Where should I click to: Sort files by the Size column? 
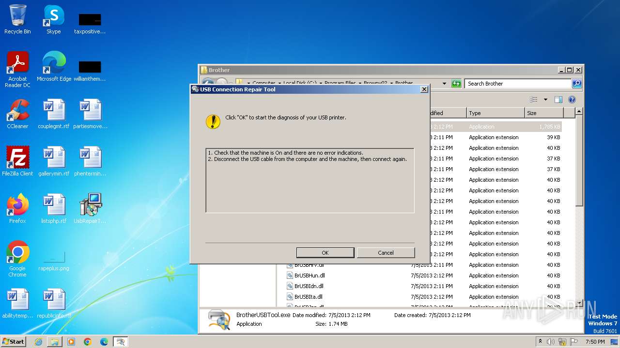[544, 113]
